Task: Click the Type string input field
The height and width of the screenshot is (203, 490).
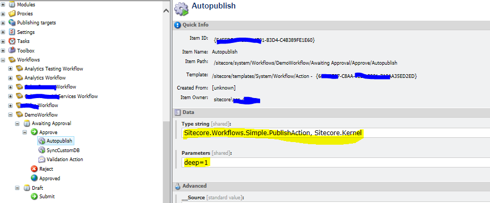Action: point(336,133)
